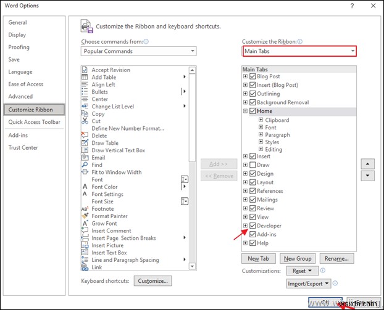Screen dimensions: 384x310
Task: Toggle the Developer tab checkbox
Action: (x=253, y=226)
